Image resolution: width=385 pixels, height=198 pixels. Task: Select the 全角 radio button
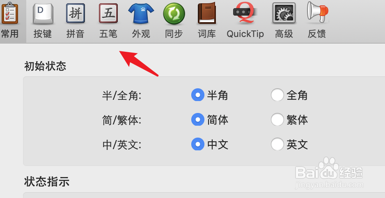[x=277, y=95]
